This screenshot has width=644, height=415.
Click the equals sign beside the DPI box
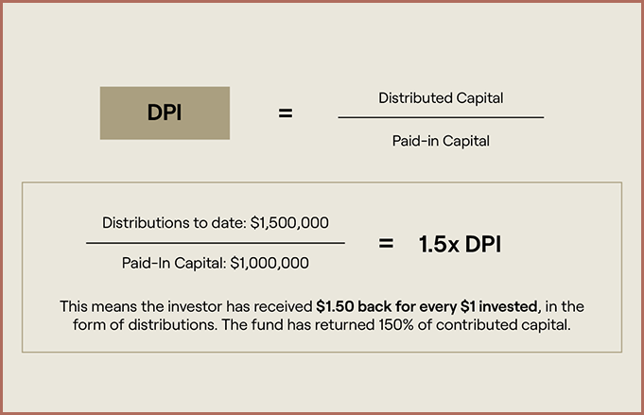pos(285,113)
